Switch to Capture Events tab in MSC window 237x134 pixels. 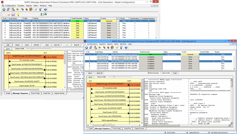pos(139,128)
